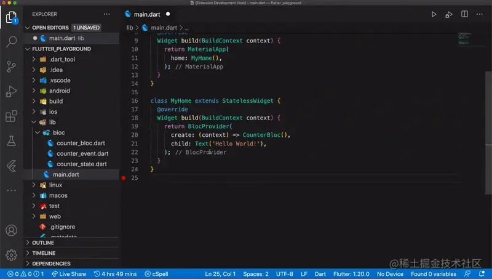Viewport: 492px width, 279px height.
Task: Expand the Outline panel
Action: (x=71, y=243)
